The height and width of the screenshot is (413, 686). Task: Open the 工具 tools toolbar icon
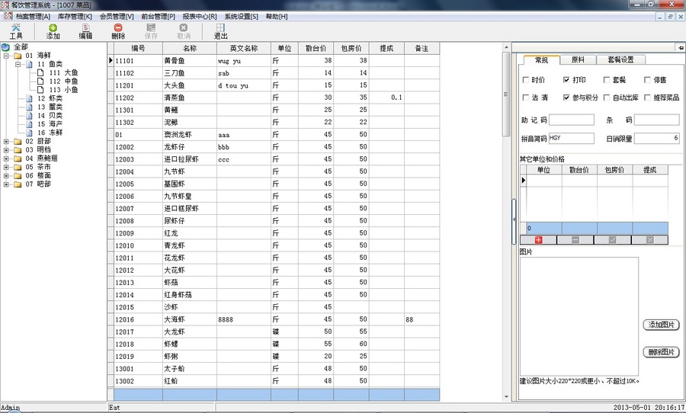(x=16, y=31)
